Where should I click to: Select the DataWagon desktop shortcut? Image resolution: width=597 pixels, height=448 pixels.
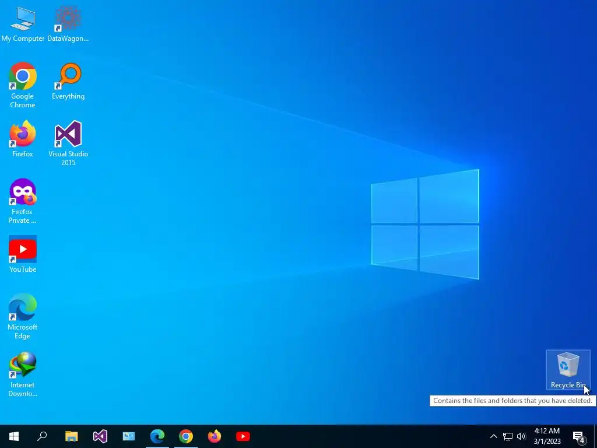click(x=68, y=23)
